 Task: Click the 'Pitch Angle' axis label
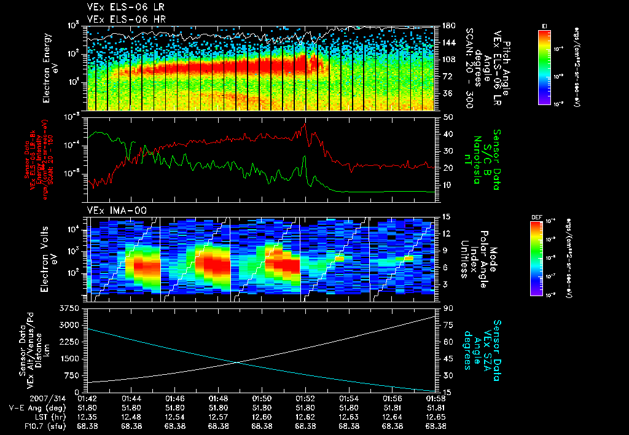[x=507, y=68]
